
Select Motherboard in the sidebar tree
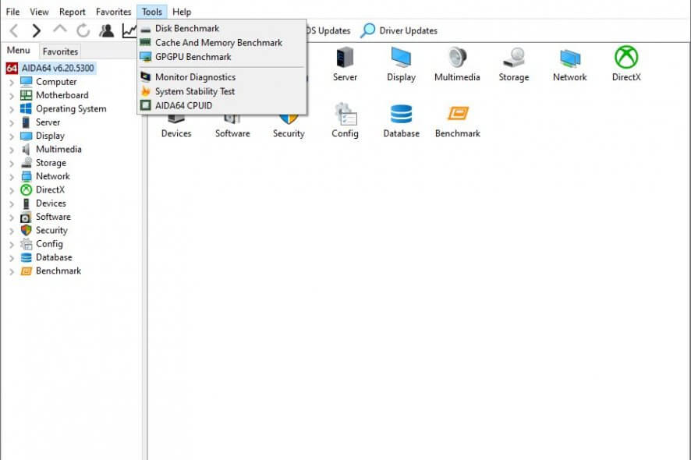click(x=62, y=95)
